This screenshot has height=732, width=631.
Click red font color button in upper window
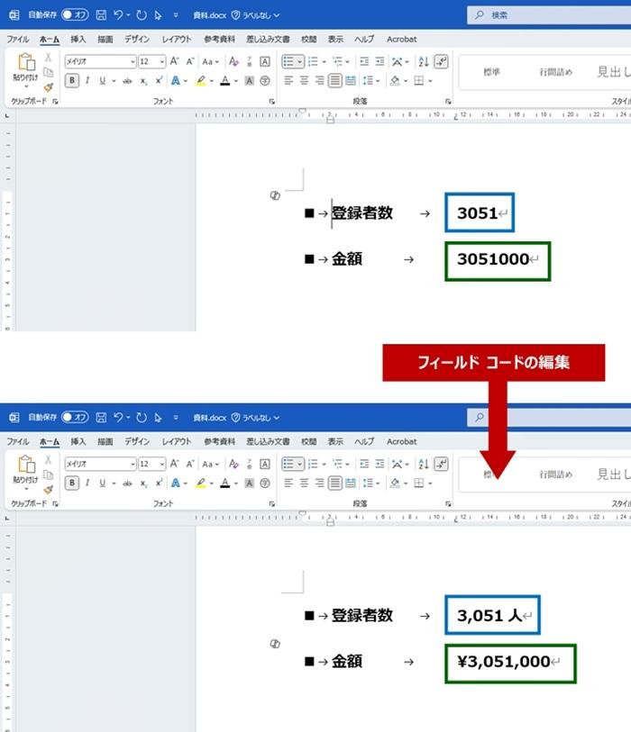(224, 80)
